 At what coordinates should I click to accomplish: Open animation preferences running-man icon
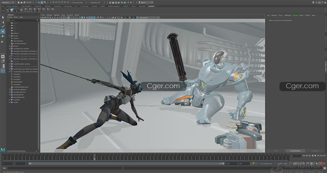[x=324, y=164]
